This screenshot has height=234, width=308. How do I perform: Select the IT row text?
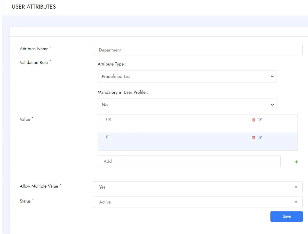(x=107, y=137)
